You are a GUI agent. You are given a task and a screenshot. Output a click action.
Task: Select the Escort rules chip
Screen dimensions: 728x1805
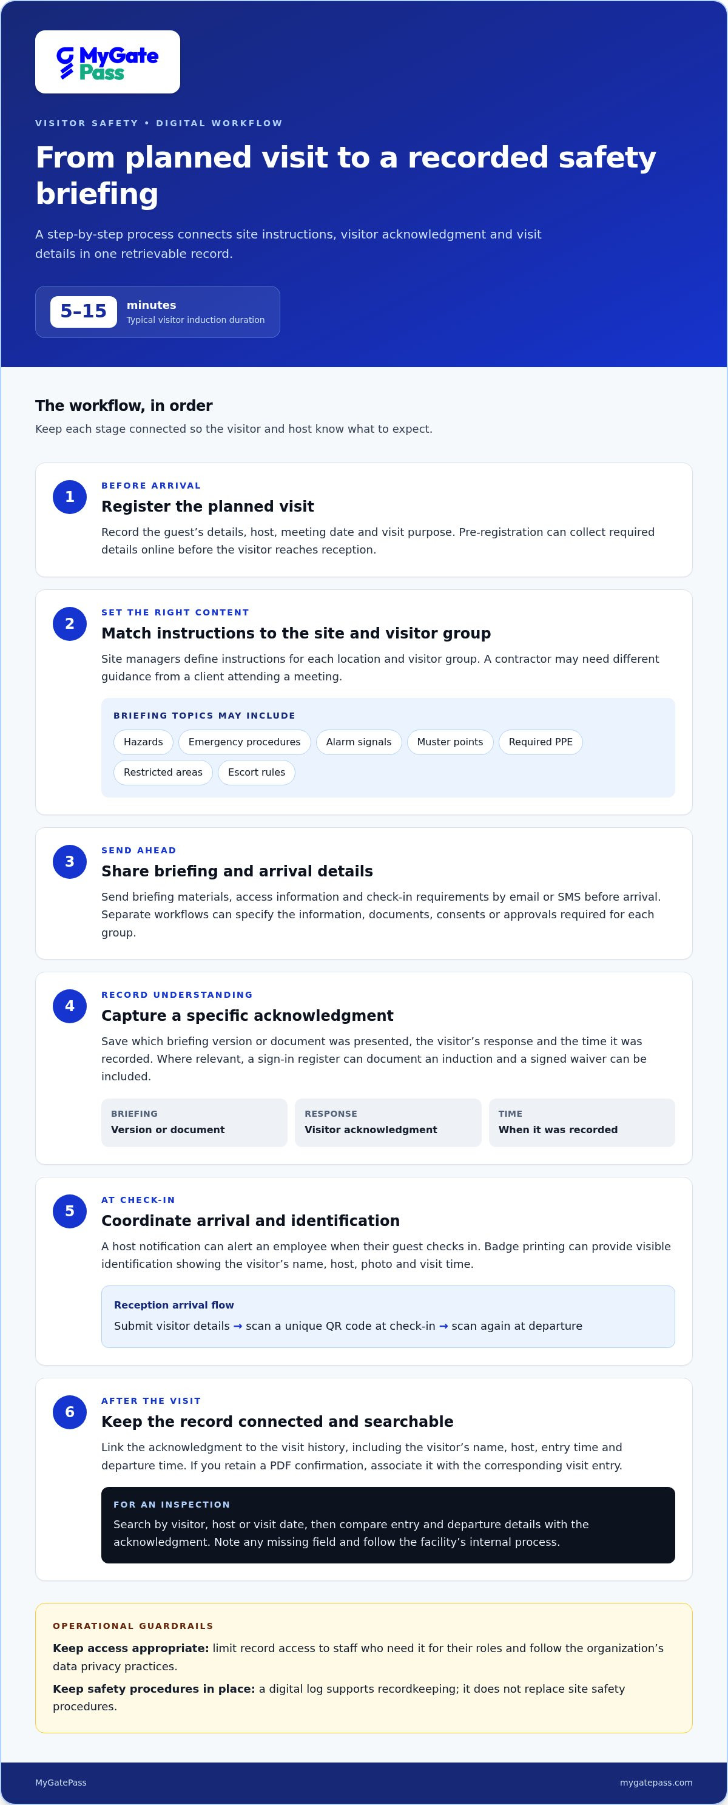point(257,772)
